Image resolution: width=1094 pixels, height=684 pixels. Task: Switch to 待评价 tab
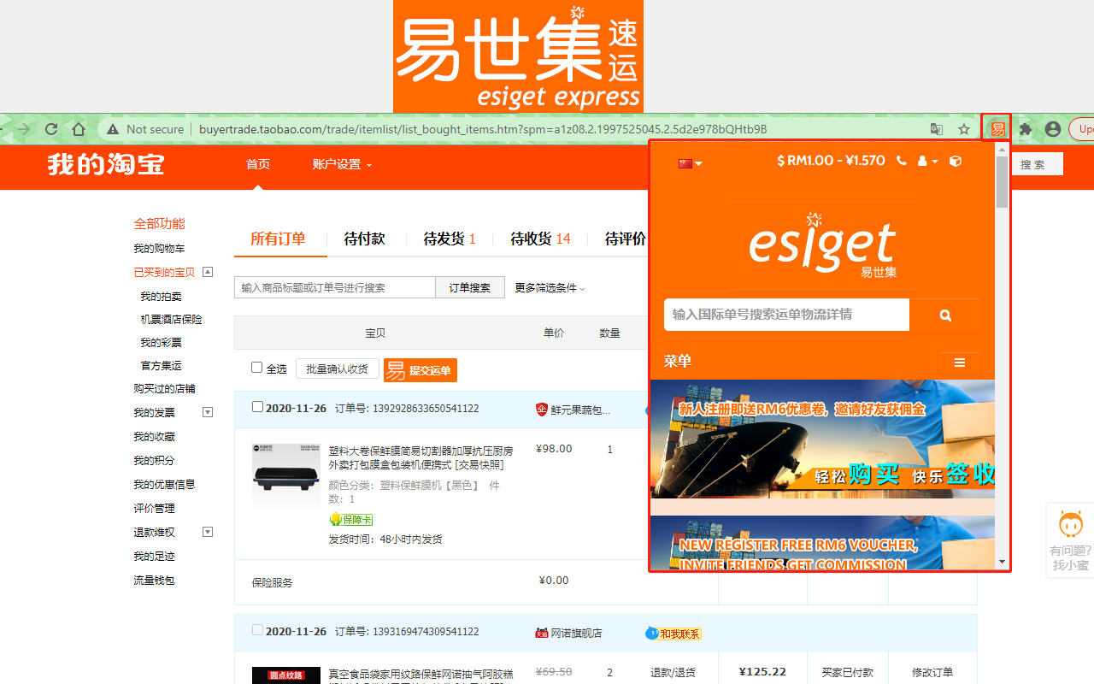pyautogui.click(x=626, y=239)
